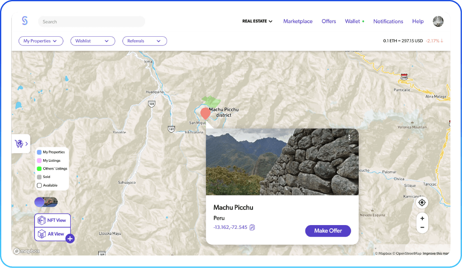Click the red map location pin

[205, 113]
